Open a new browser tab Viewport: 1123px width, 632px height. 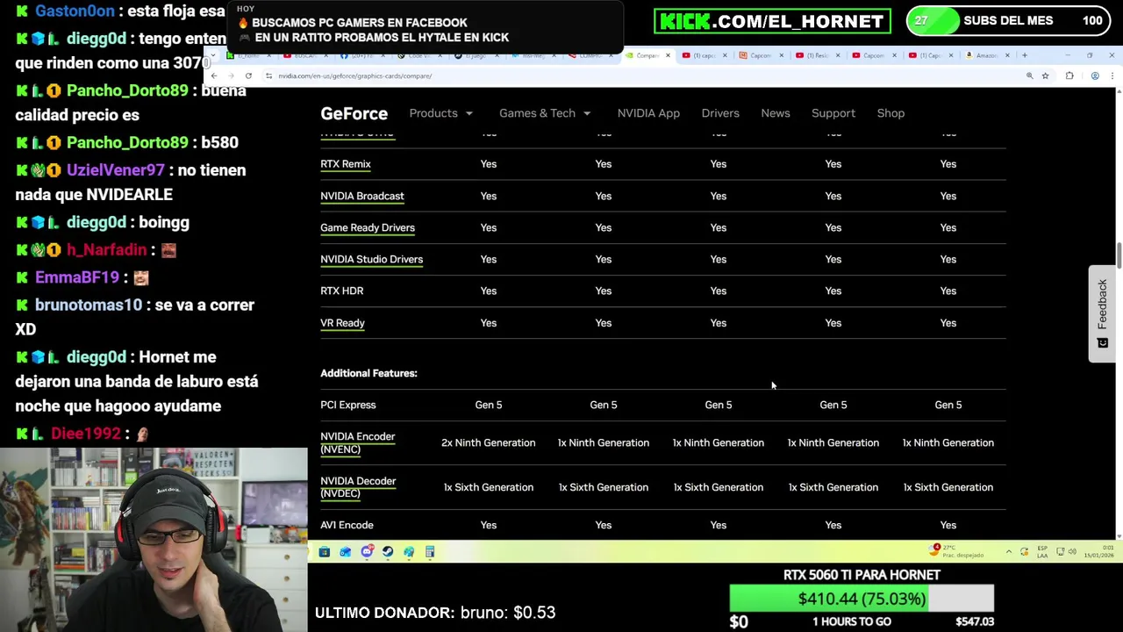(x=1024, y=55)
